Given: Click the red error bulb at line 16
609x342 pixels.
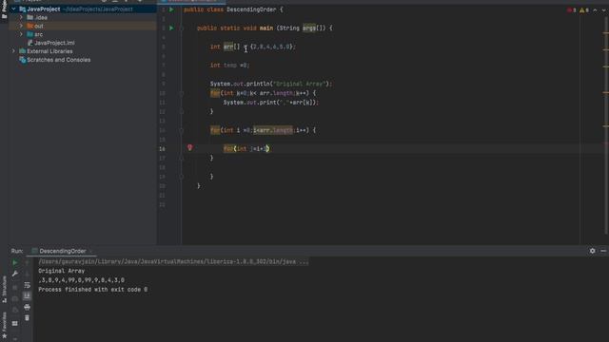Looking at the screenshot, I should [x=190, y=148].
